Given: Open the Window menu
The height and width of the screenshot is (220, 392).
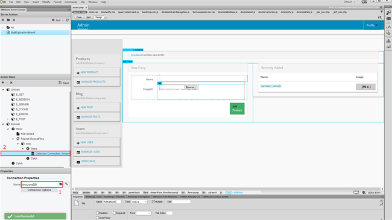Looking at the screenshot, I should pos(93,2).
